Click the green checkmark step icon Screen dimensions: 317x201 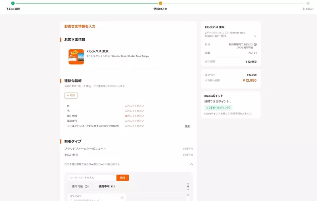(13, 3)
